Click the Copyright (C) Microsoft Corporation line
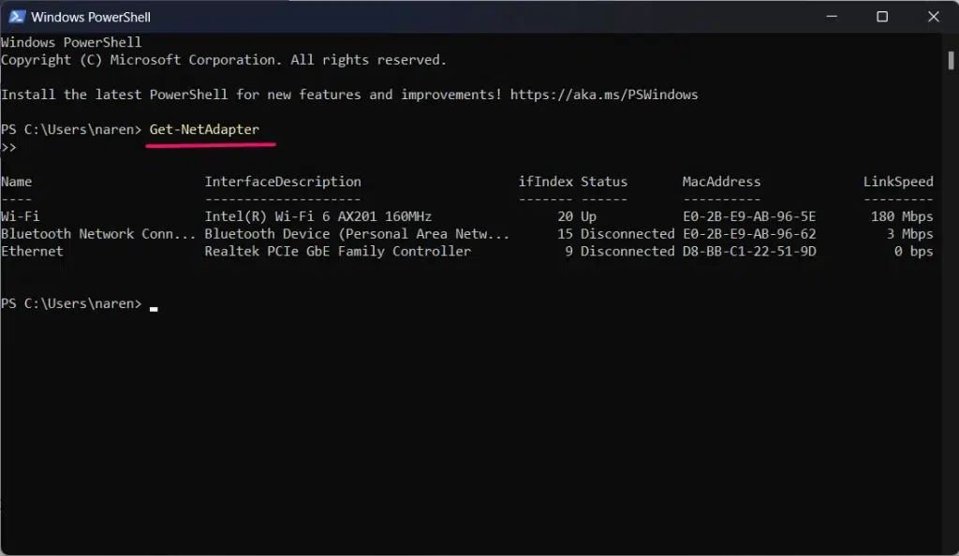This screenshot has width=959, height=556. click(x=224, y=60)
